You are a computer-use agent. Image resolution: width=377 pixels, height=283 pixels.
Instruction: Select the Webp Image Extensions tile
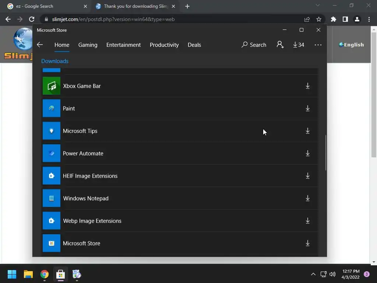tap(52, 221)
